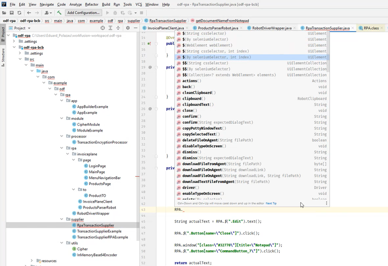Select ProductsParserRobot in project tree
388x266 pixels.
[100, 207]
